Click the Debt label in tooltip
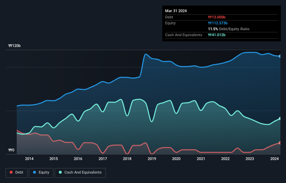The image size is (286, 183). coord(169,17)
